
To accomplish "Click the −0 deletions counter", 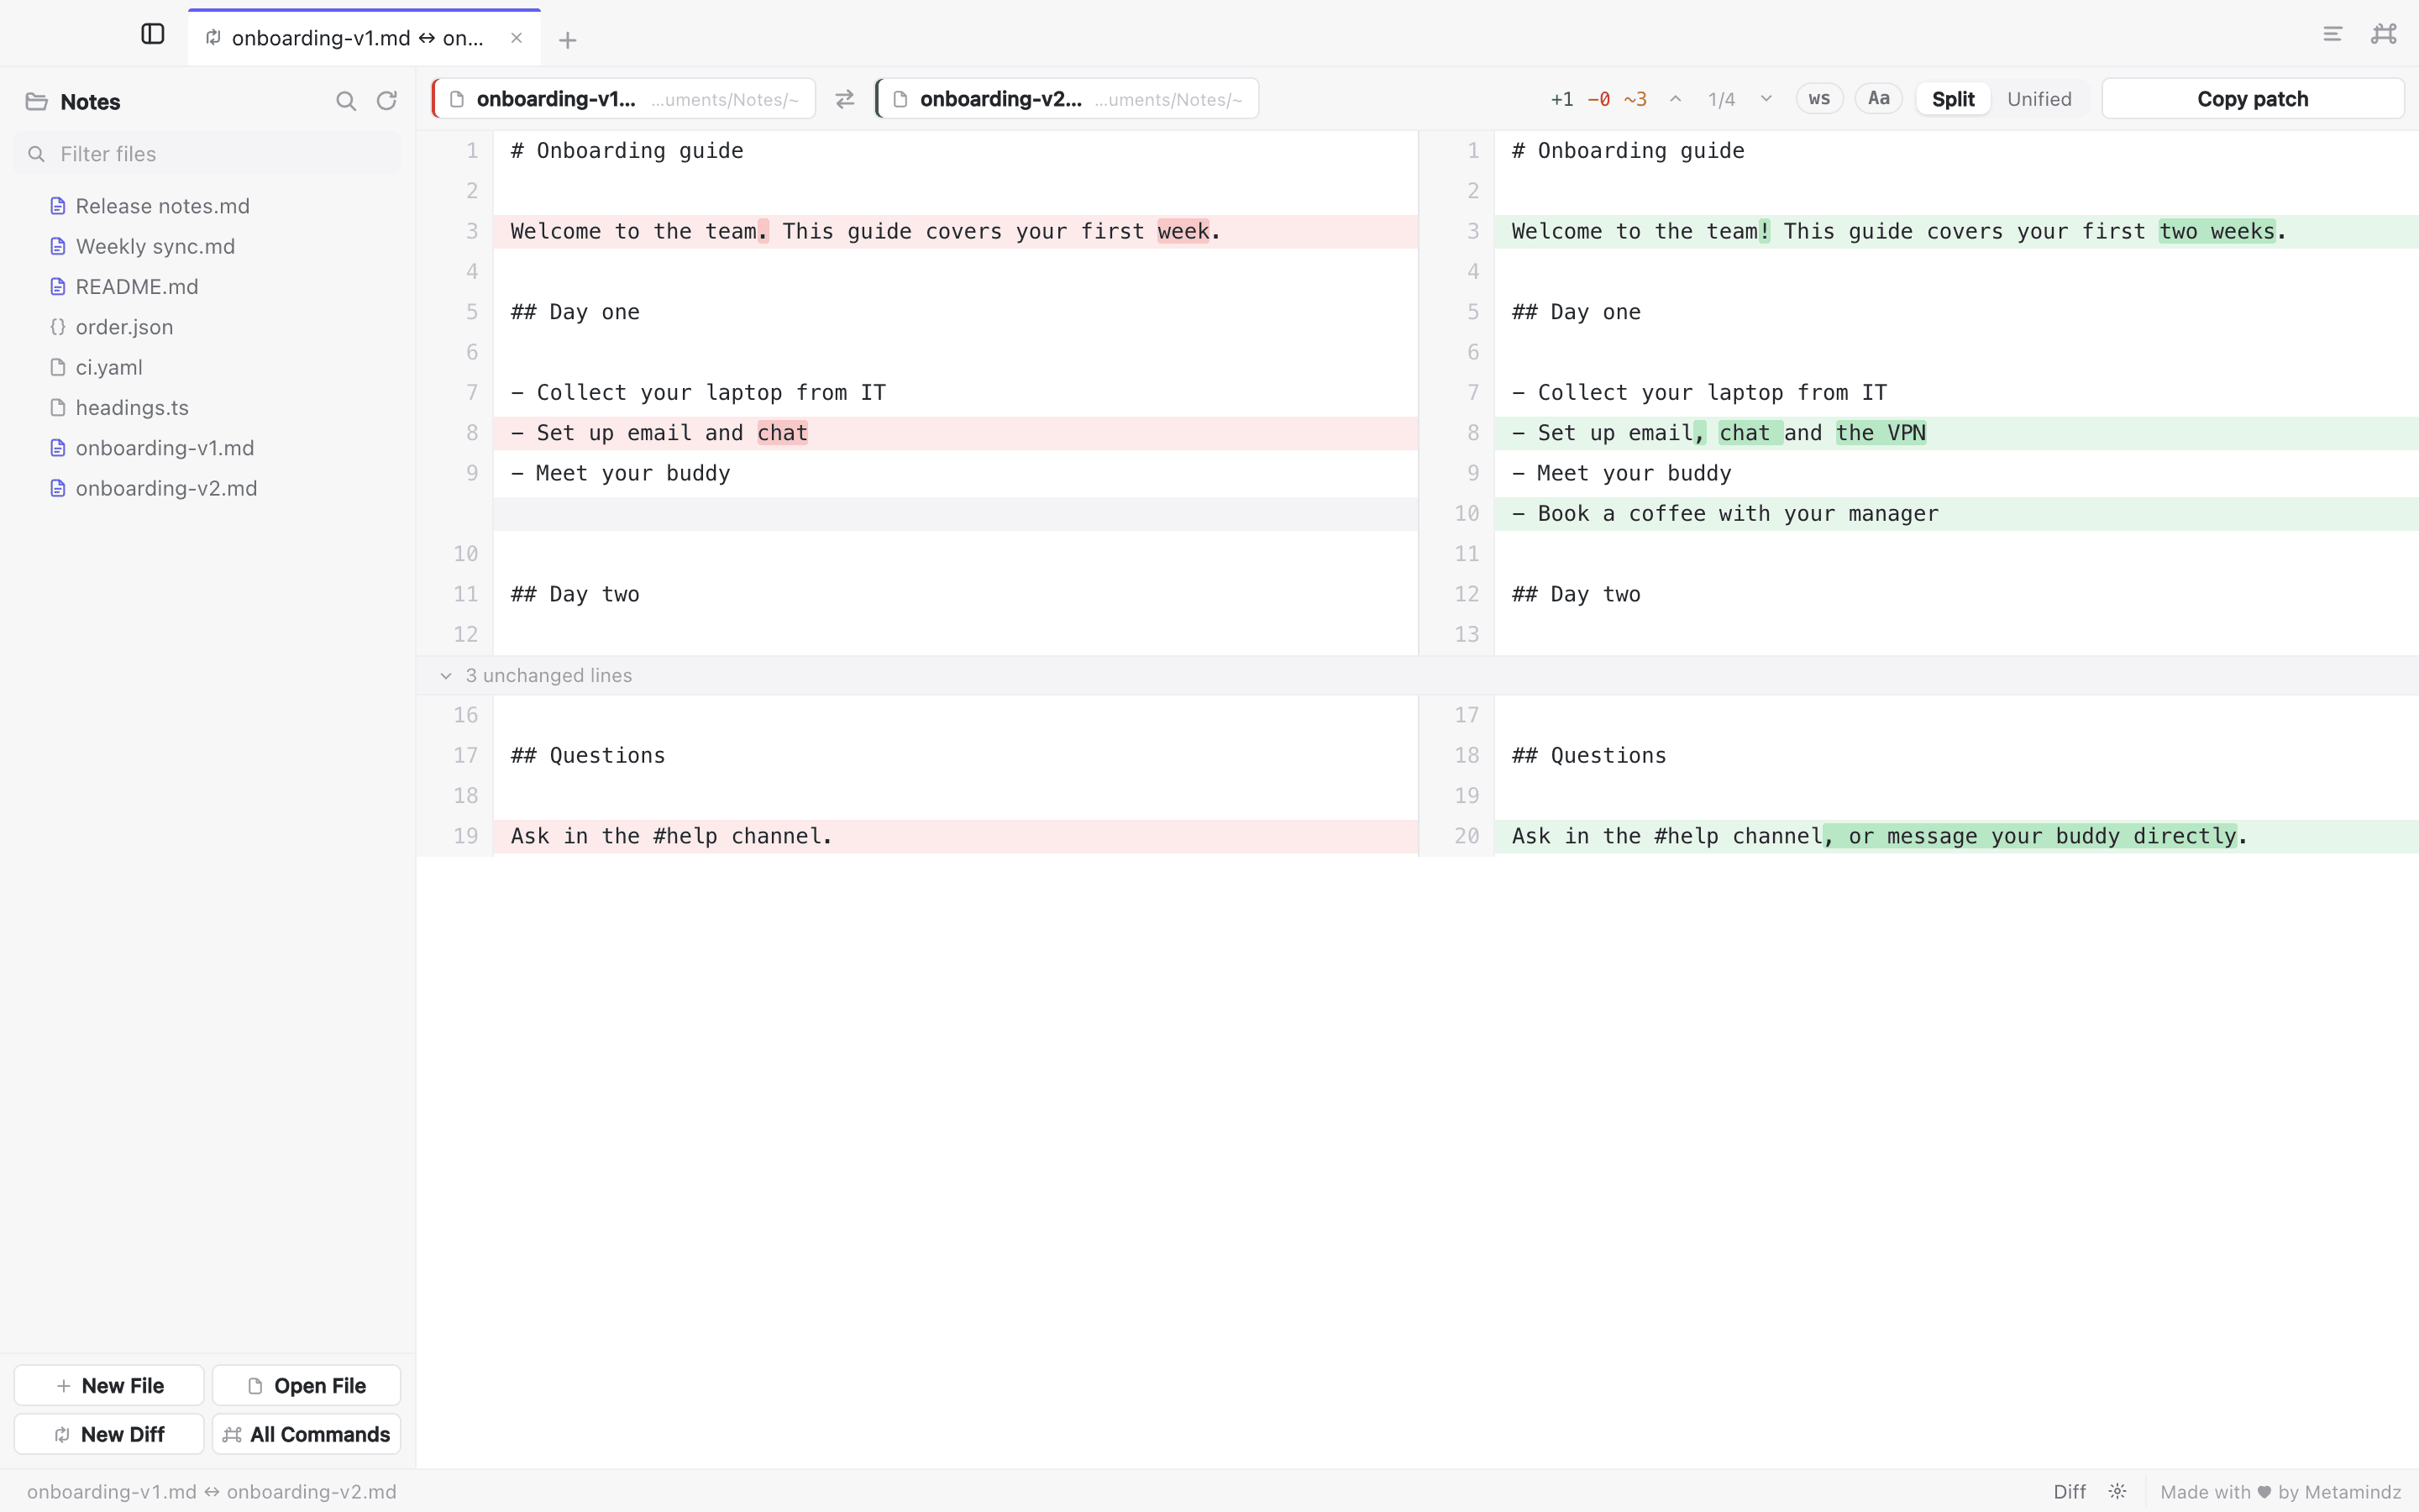I will [x=1598, y=99].
